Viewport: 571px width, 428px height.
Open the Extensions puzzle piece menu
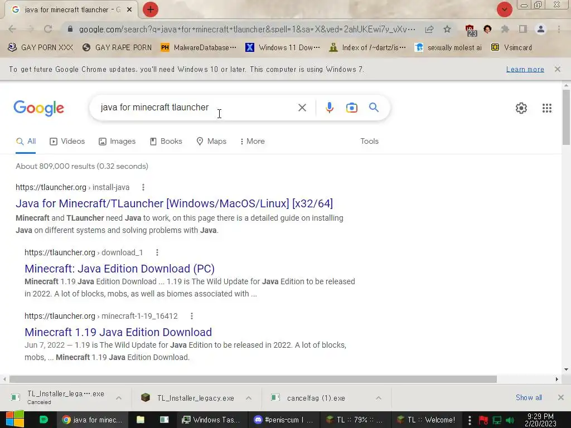[x=505, y=29]
